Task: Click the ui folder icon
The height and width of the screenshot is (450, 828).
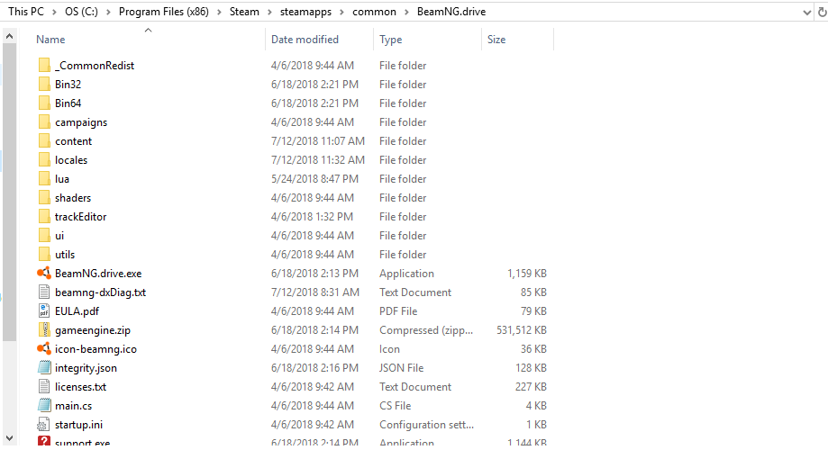Action: click(x=44, y=236)
